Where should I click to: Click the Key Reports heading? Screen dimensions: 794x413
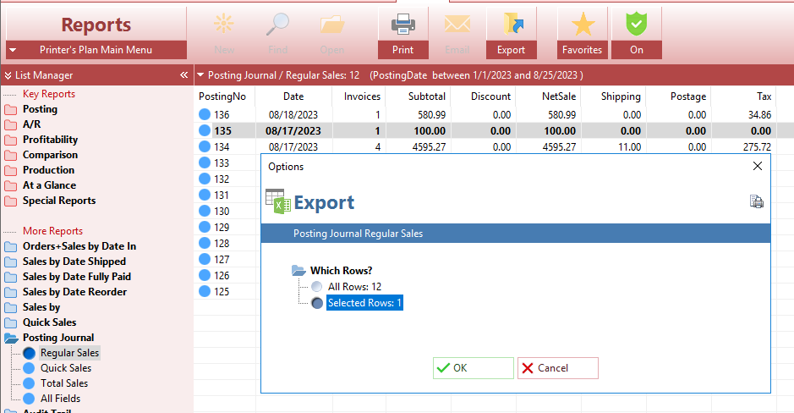coord(49,94)
